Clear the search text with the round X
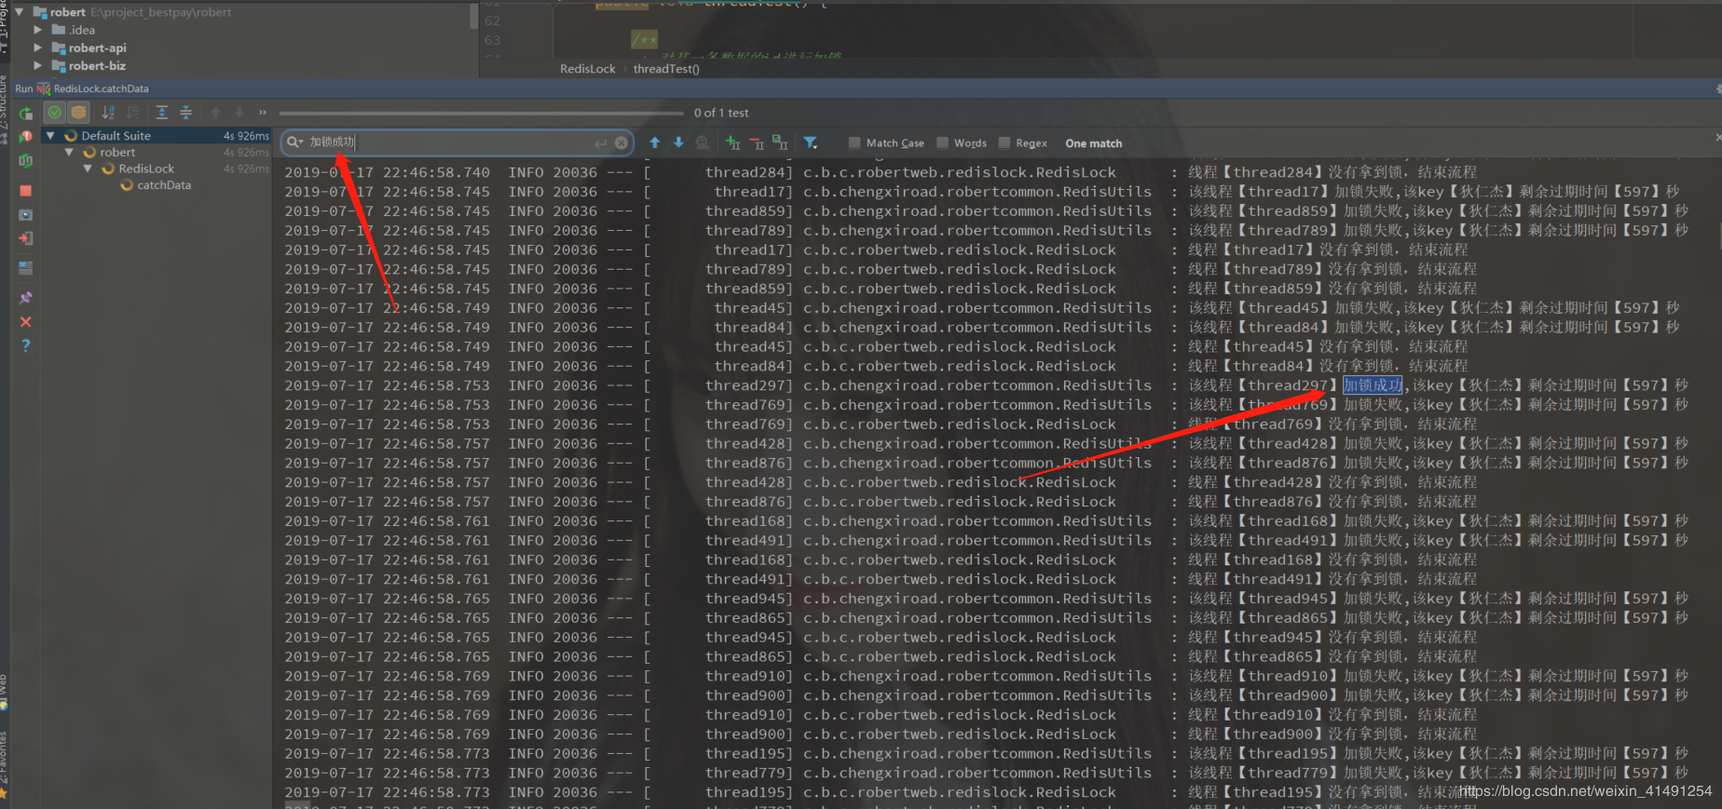Screen dimensions: 1722x809 [622, 142]
